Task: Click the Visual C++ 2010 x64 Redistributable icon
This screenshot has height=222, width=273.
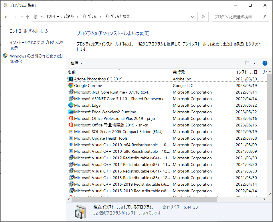Action: click(71, 145)
